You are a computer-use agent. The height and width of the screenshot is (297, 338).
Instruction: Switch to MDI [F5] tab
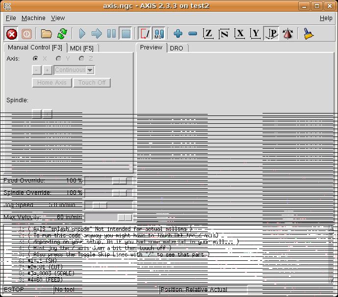[x=82, y=48]
